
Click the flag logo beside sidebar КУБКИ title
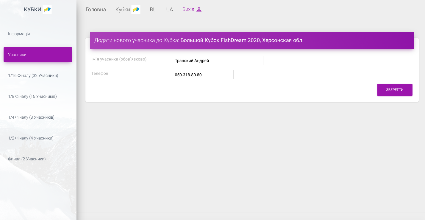click(47, 10)
